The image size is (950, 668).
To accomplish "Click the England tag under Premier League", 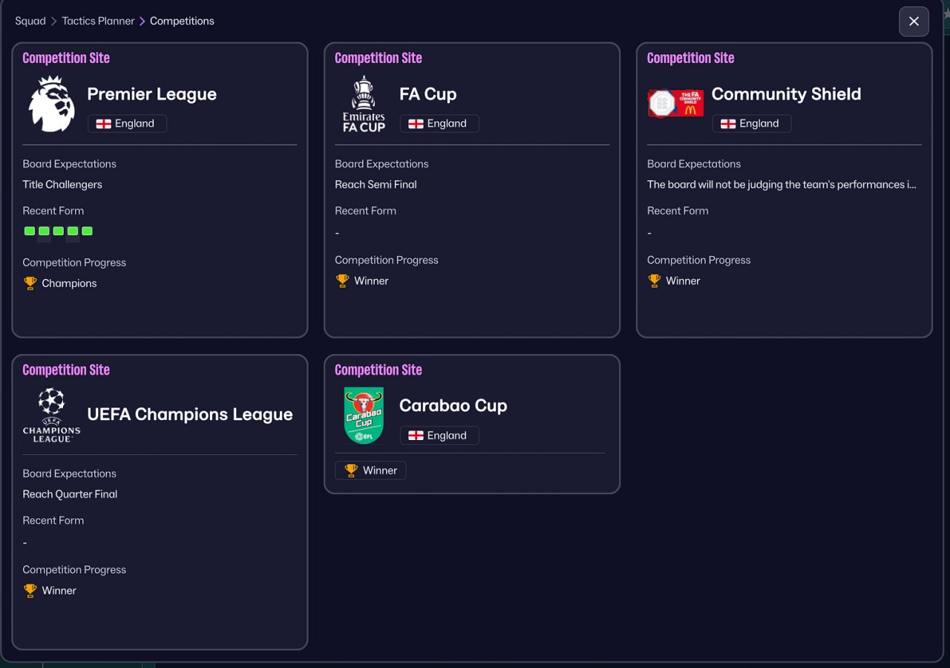I will click(127, 124).
